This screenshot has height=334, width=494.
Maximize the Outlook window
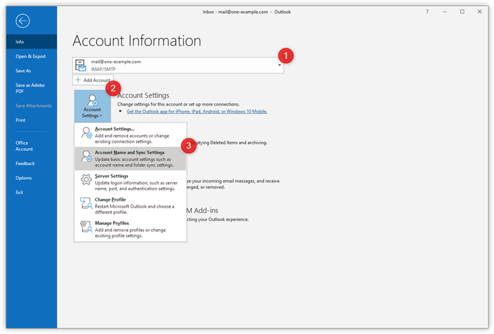462,12
